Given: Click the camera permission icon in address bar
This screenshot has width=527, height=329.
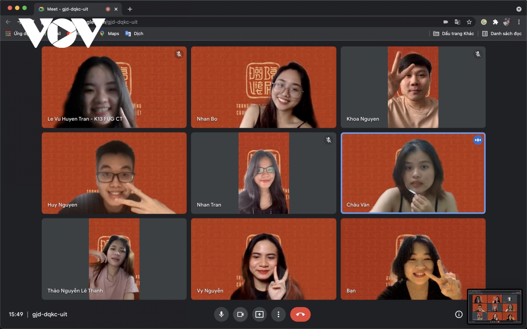Looking at the screenshot, I should point(445,22).
